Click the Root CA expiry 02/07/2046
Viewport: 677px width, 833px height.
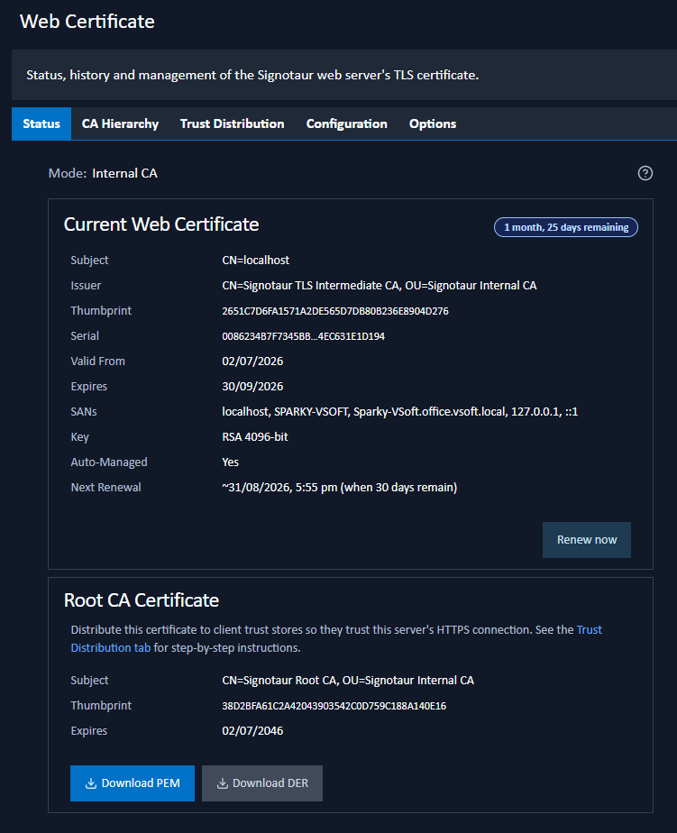tap(252, 731)
